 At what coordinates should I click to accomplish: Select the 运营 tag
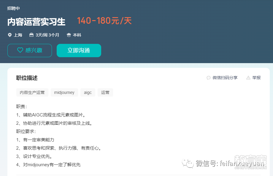105,92
